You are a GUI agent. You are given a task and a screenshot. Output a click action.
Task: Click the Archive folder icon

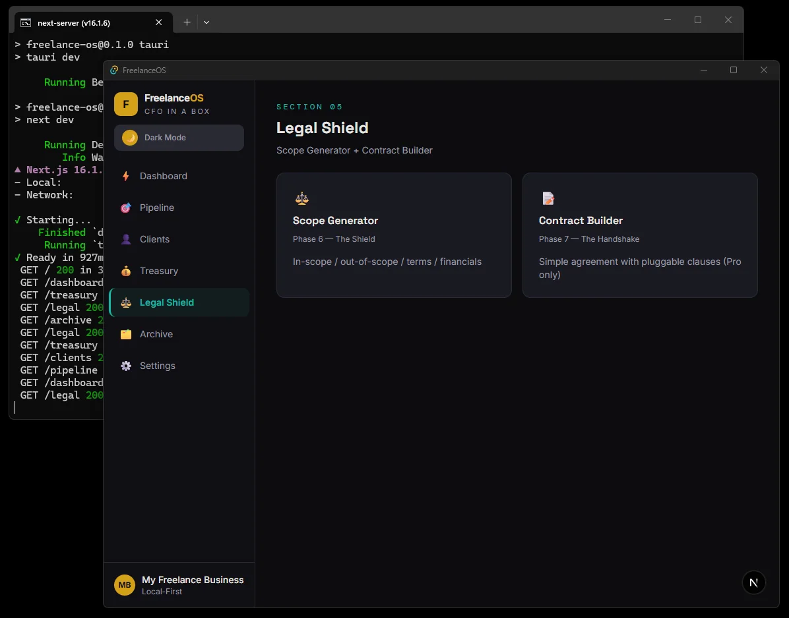[x=126, y=334]
